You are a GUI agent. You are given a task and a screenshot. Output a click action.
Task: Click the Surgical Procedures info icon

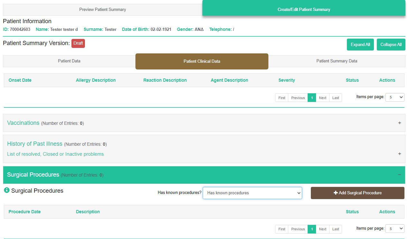tap(6, 190)
